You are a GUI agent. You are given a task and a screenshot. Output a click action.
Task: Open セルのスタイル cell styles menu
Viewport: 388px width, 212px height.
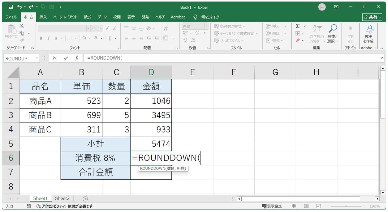(x=229, y=40)
